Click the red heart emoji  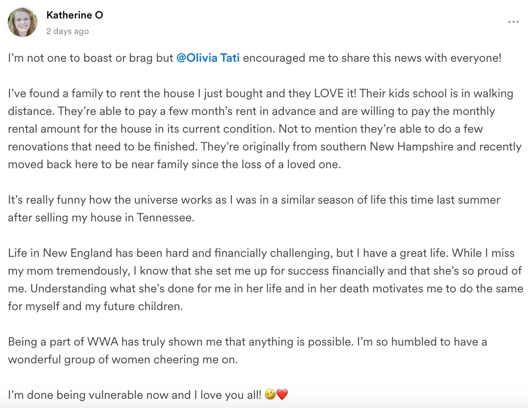[282, 395]
